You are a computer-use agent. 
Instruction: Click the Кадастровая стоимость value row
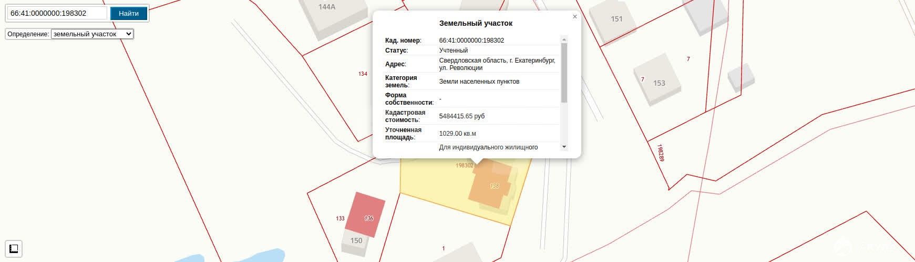pyautogui.click(x=461, y=116)
